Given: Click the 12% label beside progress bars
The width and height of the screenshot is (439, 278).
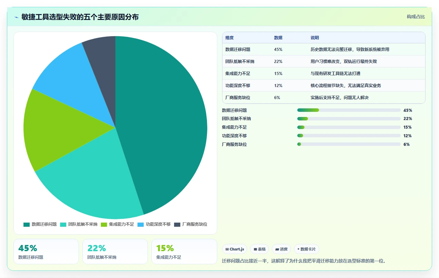Looking at the screenshot, I should tap(408, 136).
